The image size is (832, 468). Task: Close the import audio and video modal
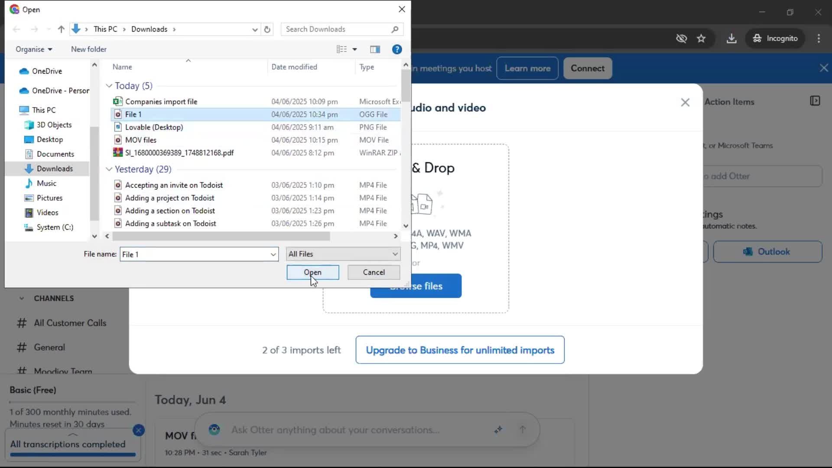pyautogui.click(x=685, y=103)
